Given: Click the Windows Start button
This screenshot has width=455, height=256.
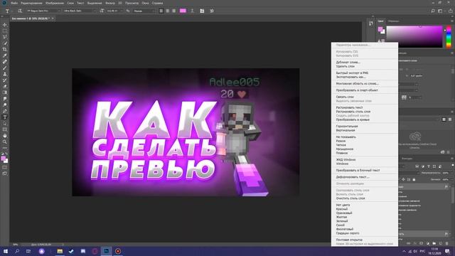Looking at the screenshot, I should click(5, 251).
